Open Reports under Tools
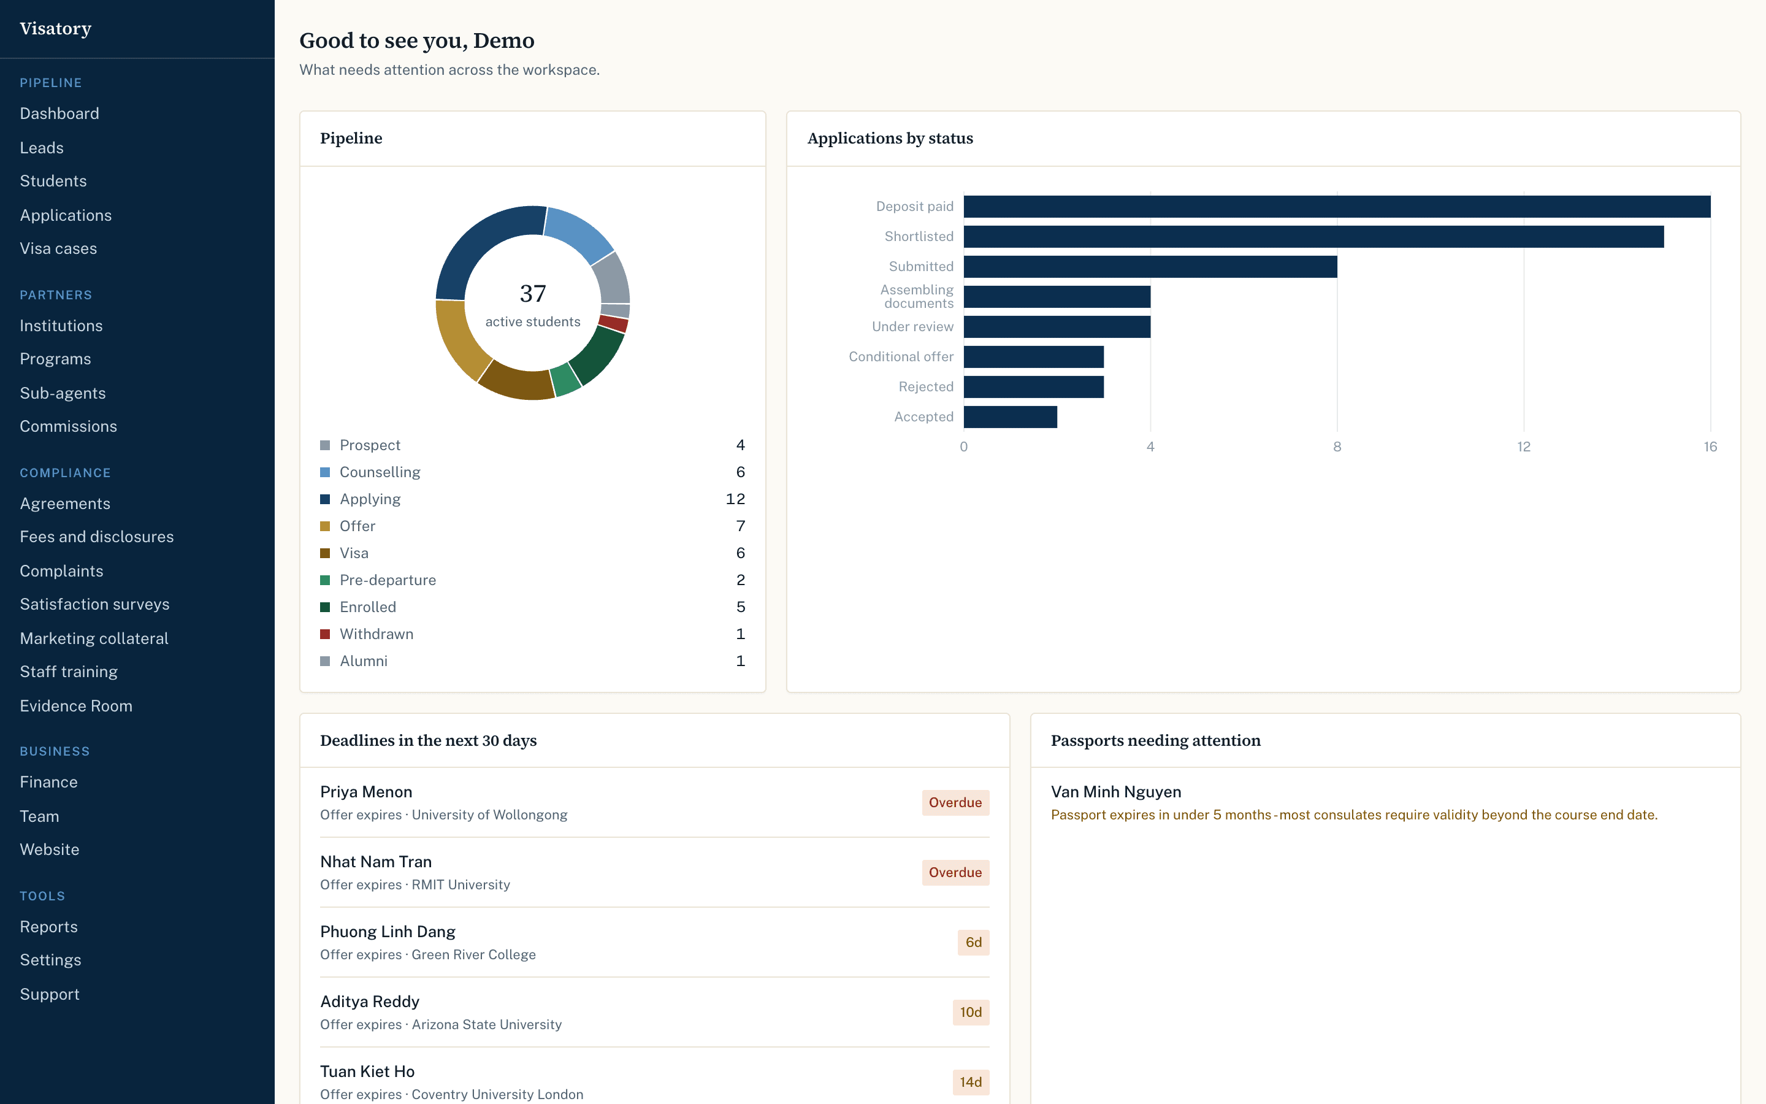Screen dimensions: 1766x1104 [49, 927]
